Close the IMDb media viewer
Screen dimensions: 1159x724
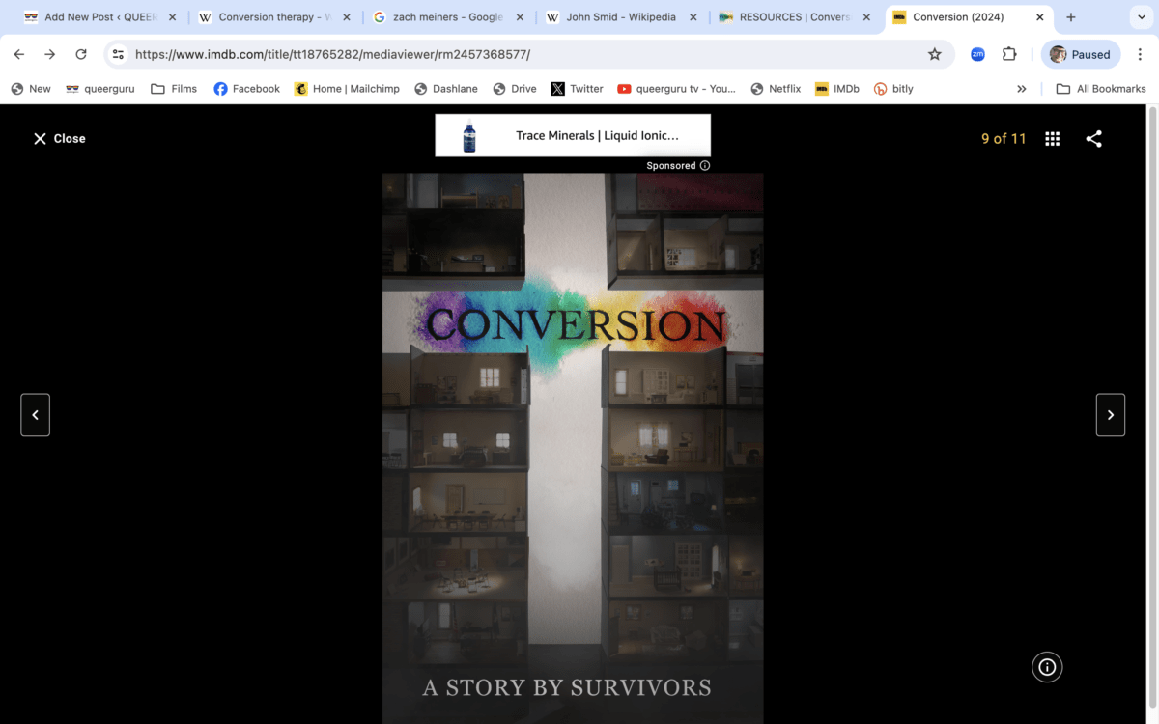[59, 139]
